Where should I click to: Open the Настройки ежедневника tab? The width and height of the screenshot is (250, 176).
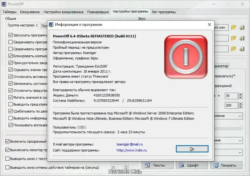pyautogui.click(x=63, y=12)
